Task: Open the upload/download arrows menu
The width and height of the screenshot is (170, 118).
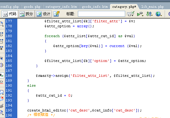Action: (149, 14)
